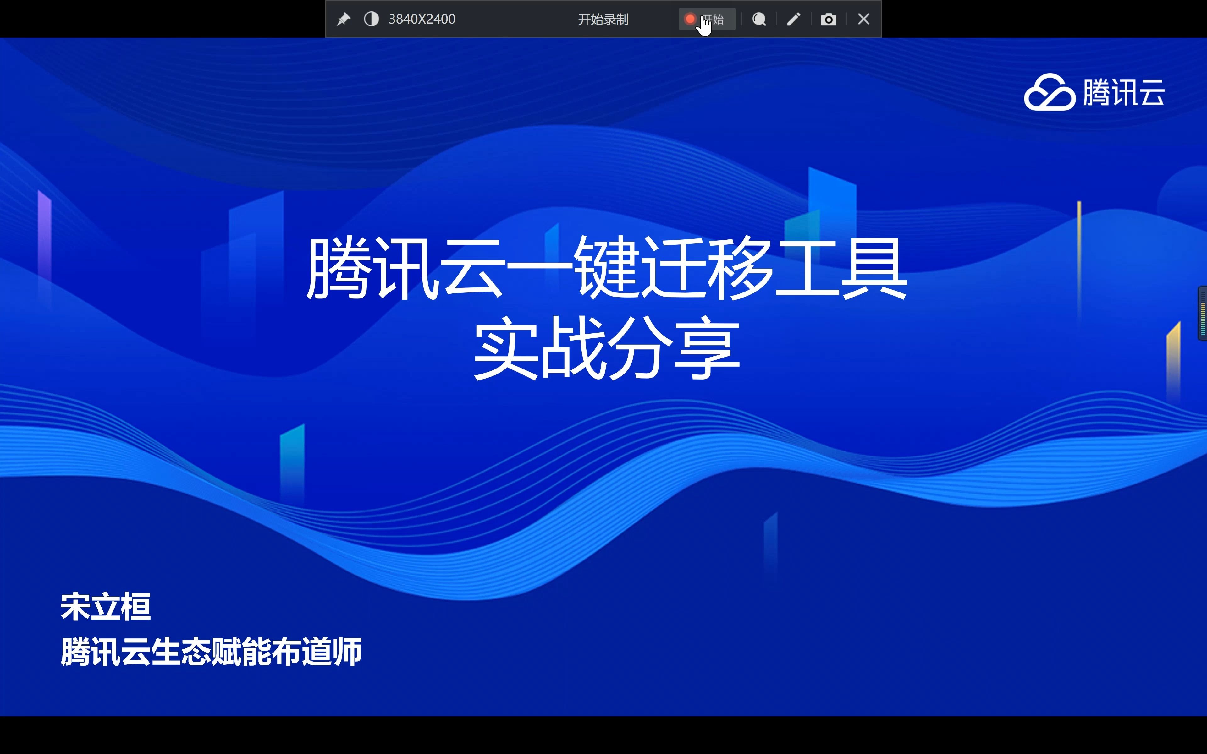Viewport: 1207px width, 754px height.
Task: Close the recording toolbar with X
Action: point(864,19)
